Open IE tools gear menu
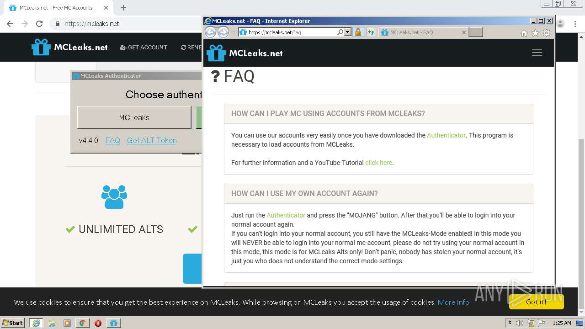Screen dimensions: 585x329 [x=547, y=33]
